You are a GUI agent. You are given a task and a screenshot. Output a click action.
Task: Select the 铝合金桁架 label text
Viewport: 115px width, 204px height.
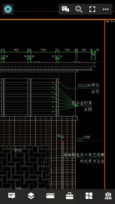click(x=82, y=103)
